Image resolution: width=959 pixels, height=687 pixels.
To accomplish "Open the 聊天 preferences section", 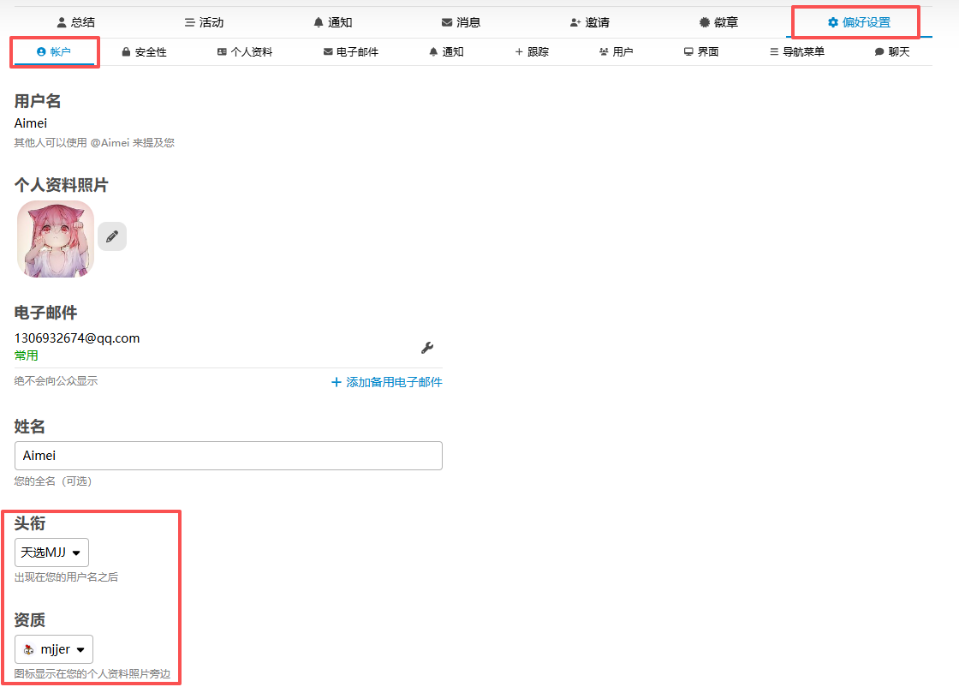I will pyautogui.click(x=891, y=52).
